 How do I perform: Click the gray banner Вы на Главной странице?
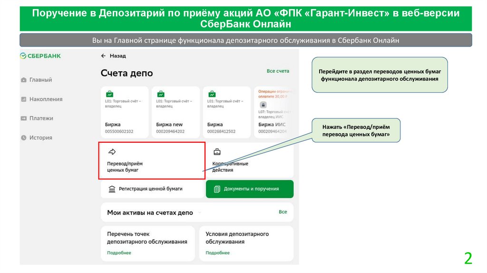246,40
